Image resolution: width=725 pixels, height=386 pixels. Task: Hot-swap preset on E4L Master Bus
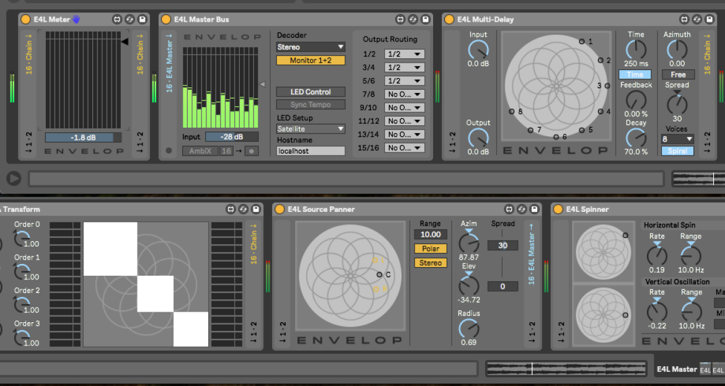(413, 19)
